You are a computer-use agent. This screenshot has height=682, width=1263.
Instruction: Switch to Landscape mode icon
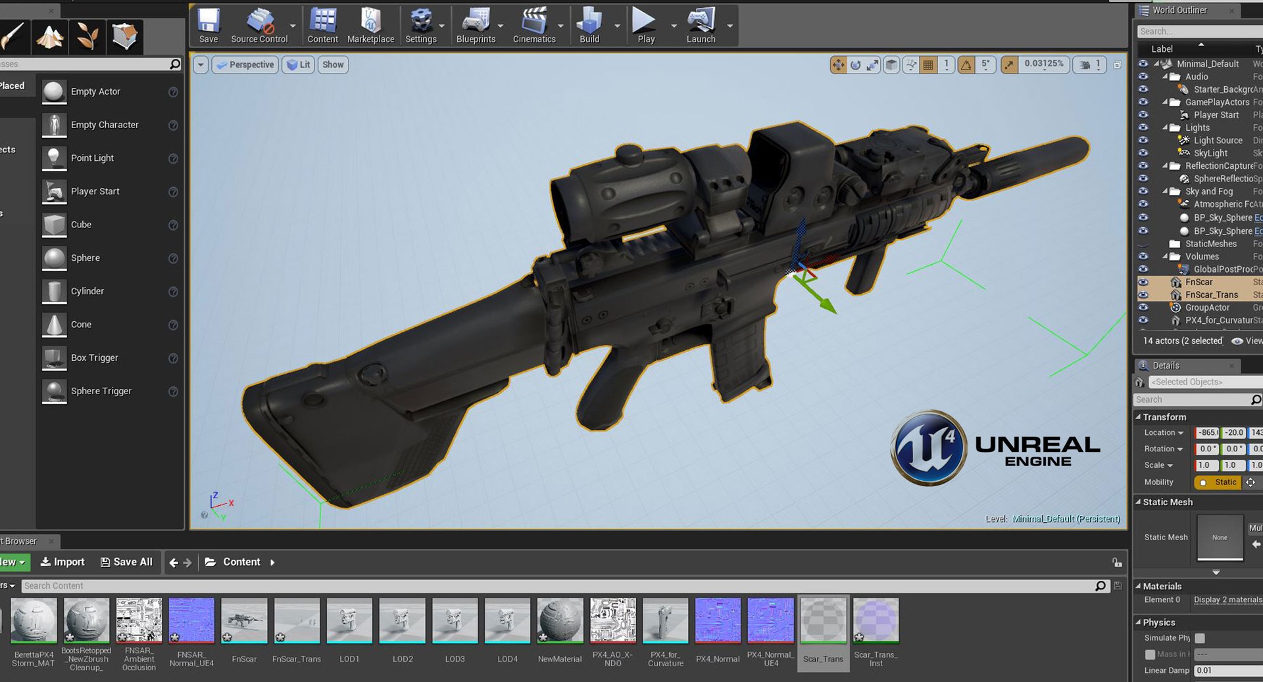[x=50, y=37]
